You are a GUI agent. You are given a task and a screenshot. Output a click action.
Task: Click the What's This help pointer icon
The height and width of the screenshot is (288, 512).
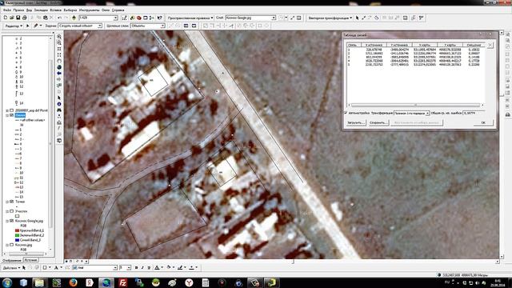pyautogui.click(x=159, y=18)
